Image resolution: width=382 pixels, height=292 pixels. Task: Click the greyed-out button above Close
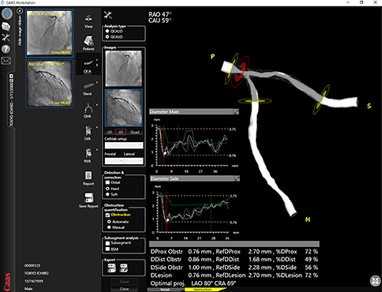coord(124,282)
